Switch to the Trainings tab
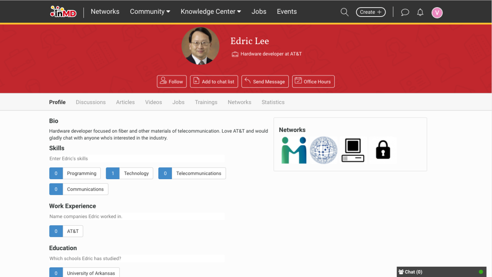Image resolution: width=492 pixels, height=277 pixels. (206, 102)
